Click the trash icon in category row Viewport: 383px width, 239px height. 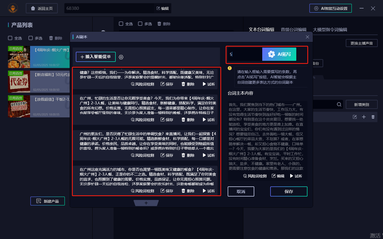click(x=373, y=117)
